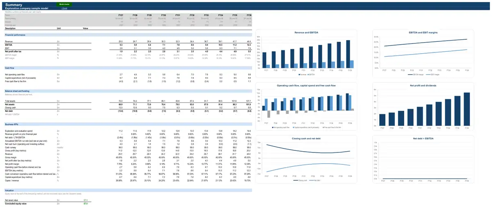Select the Net asset value label

click(11, 200)
